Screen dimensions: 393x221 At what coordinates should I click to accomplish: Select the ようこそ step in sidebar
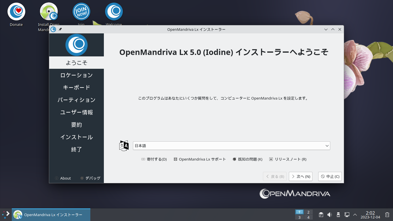click(77, 63)
